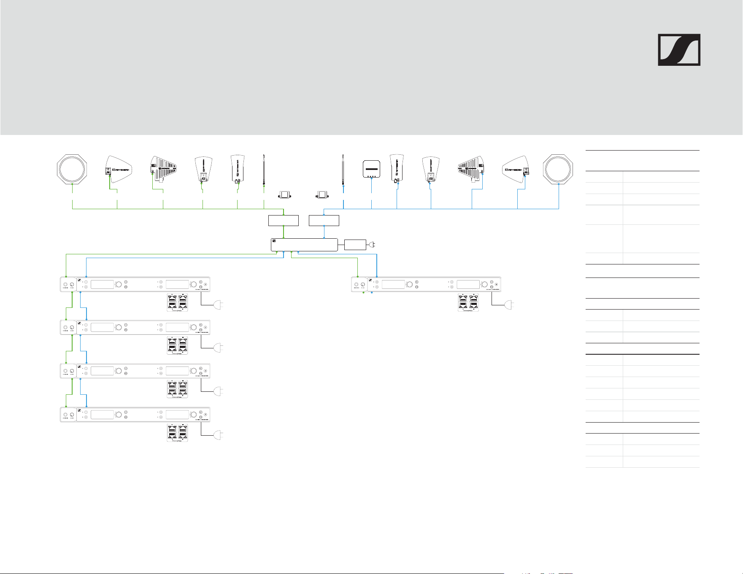
Task: Select the network port block under the bottom stacked receiver
Action: pyautogui.click(x=178, y=433)
